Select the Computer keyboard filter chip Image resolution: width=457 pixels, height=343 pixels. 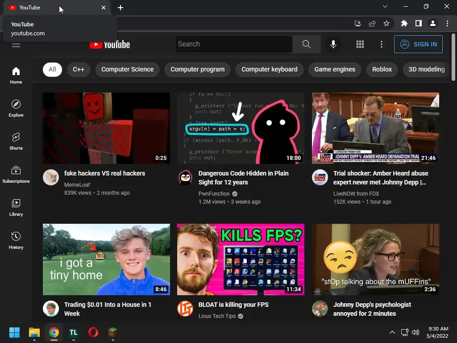[269, 69]
